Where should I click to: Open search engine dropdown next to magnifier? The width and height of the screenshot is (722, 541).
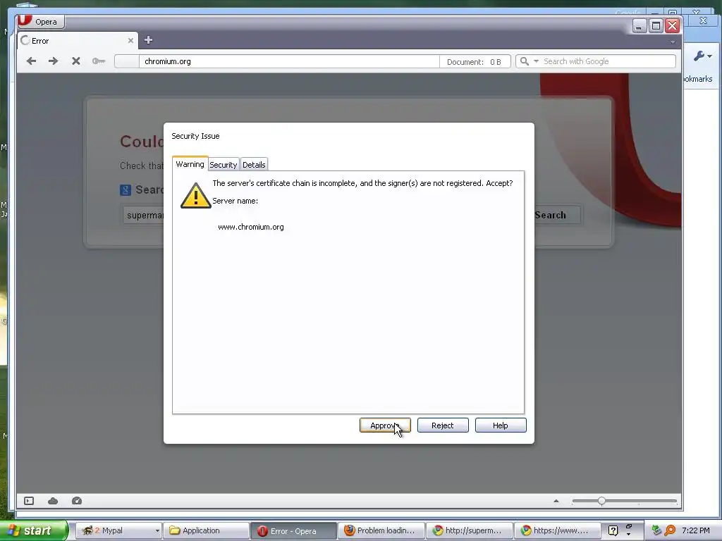(536, 61)
